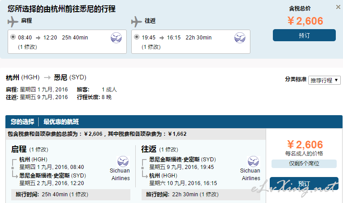Image resolution: width=343 pixels, height=203 pixels.
Task: Close the itinerary summary panel with X
Action: 338,7
